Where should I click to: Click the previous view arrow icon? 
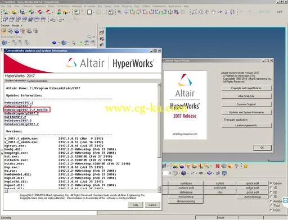[x=126, y=12]
